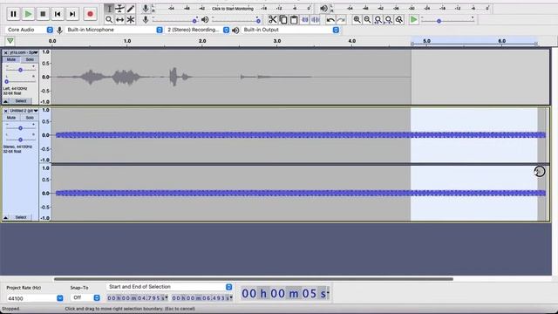Select the Selection (I-beam) tool
Screen dimensions: 558x314
point(109,9)
